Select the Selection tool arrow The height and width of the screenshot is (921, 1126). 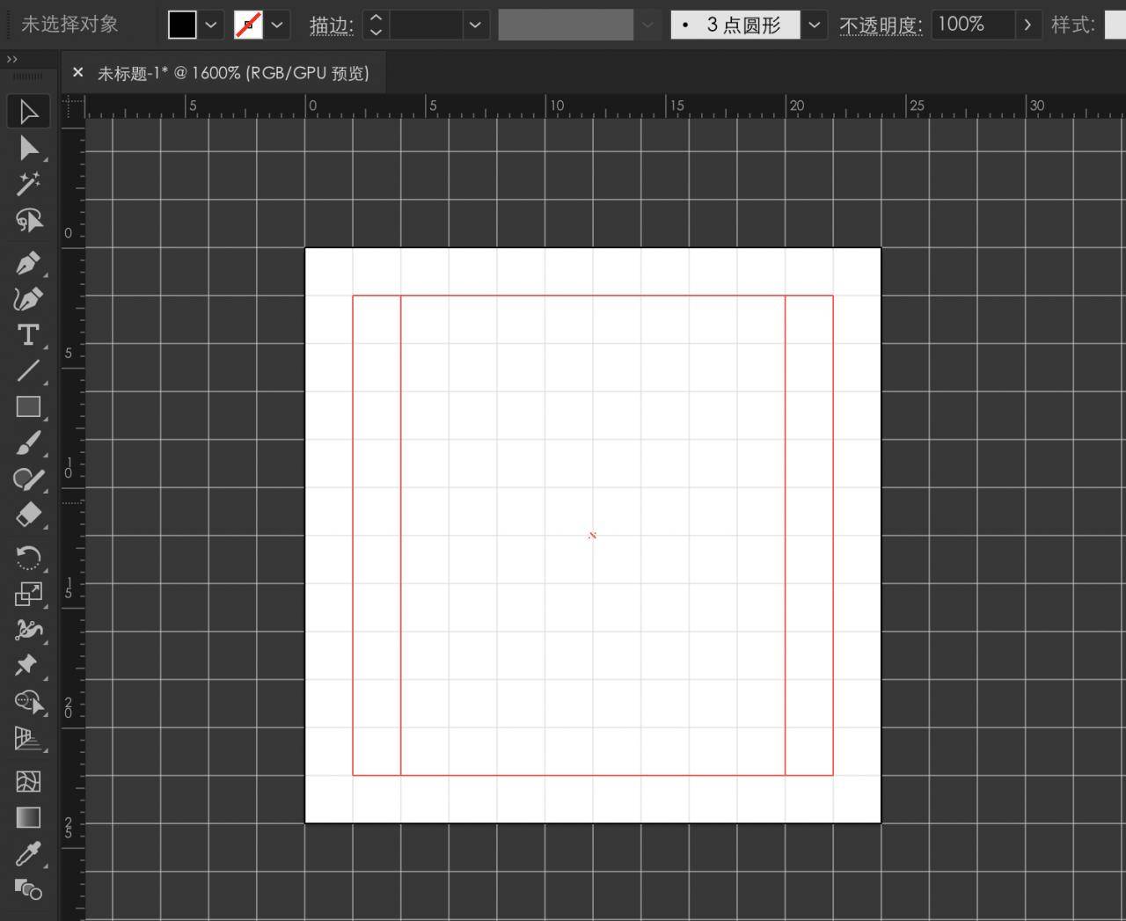click(x=28, y=113)
